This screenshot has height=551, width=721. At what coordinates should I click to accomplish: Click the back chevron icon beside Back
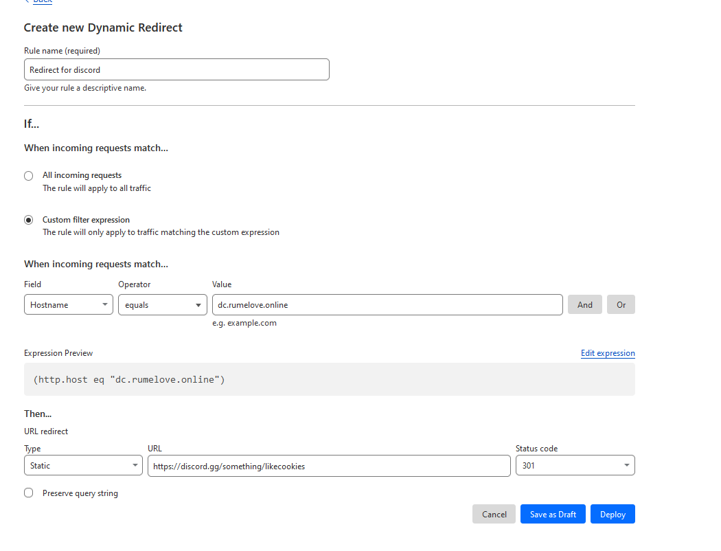point(27,2)
